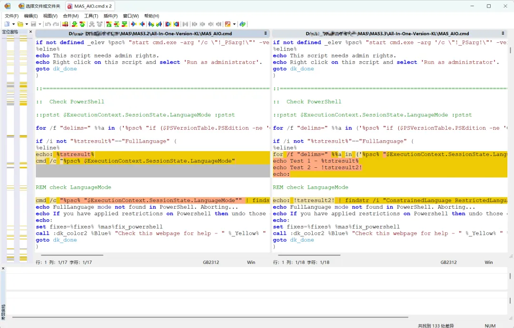
Task: Go to the last difference icon
Action: [x=124, y=24]
